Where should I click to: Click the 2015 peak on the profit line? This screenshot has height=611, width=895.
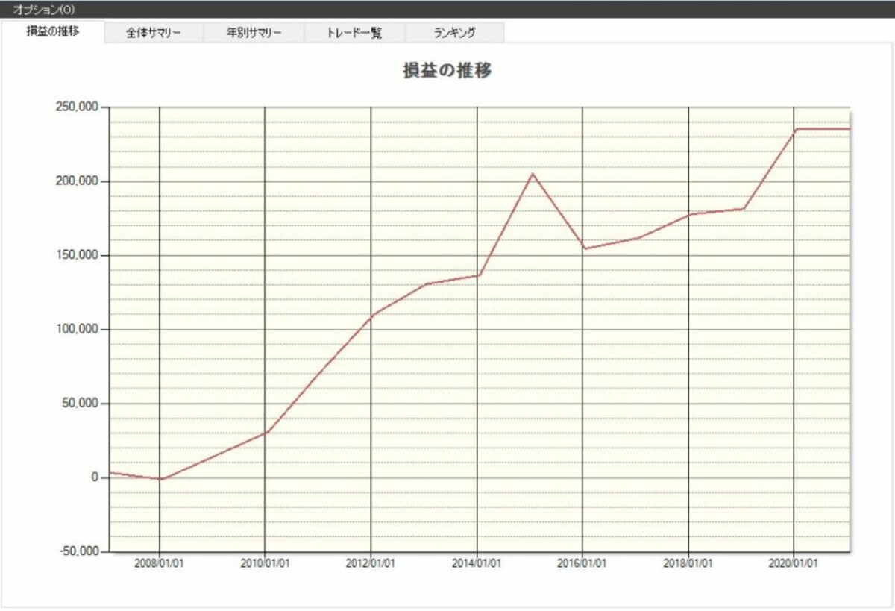point(532,174)
